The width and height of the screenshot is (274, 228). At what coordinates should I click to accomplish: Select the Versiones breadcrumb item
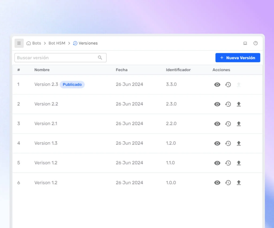[88, 43]
